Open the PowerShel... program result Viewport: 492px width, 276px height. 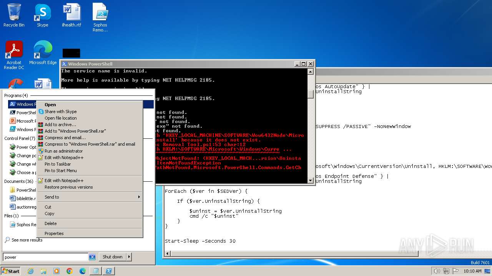[x=22, y=113]
